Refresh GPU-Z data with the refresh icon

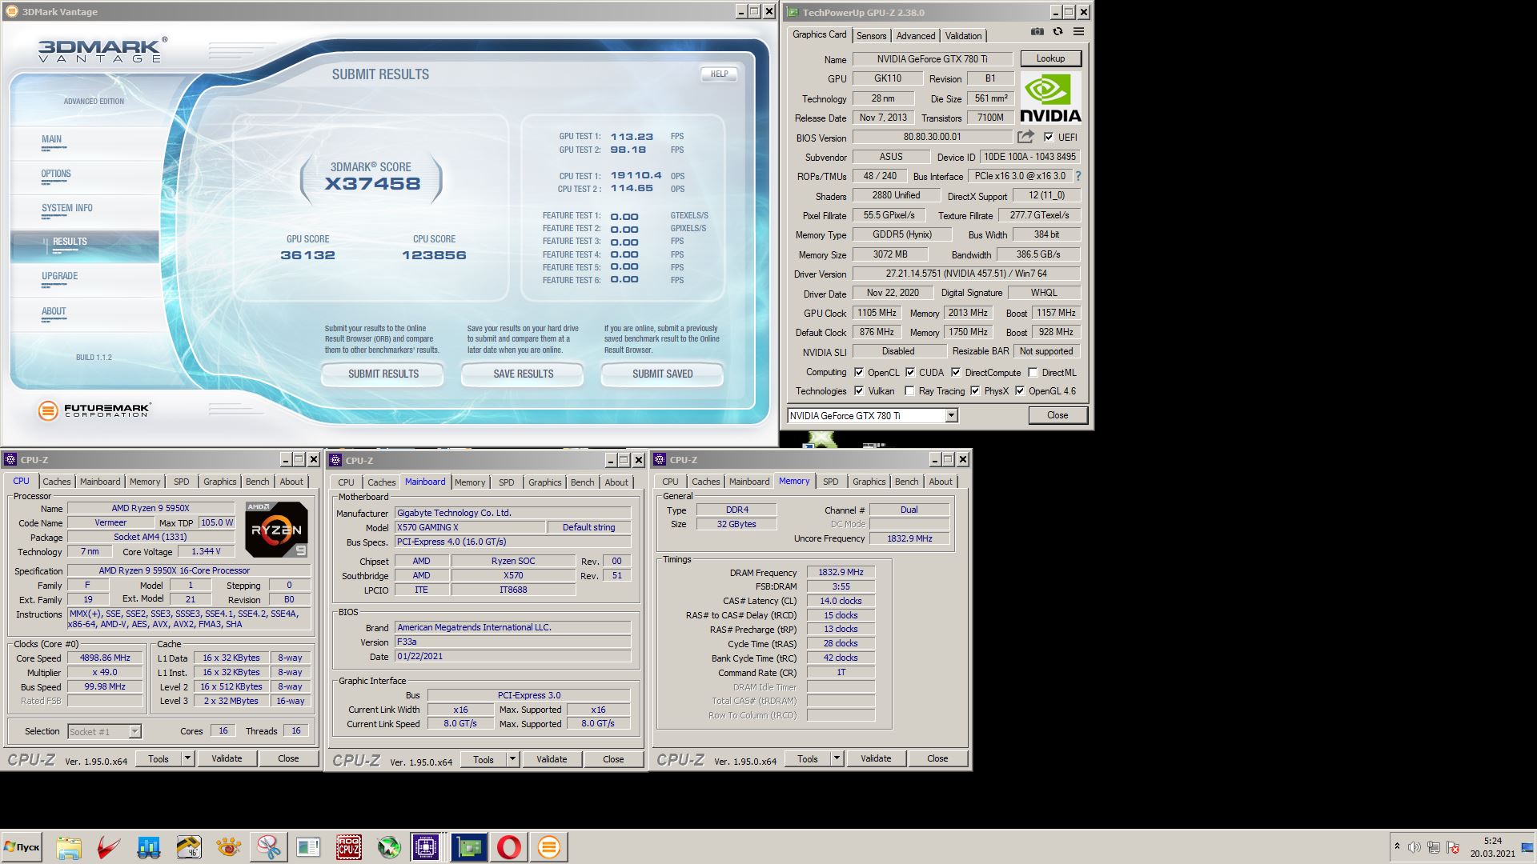1058,32
